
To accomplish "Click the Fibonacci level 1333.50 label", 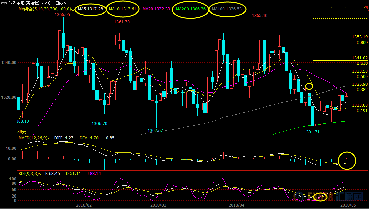I will (360, 71).
